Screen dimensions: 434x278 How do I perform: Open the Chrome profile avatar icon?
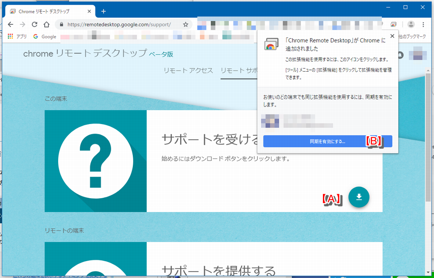(411, 24)
